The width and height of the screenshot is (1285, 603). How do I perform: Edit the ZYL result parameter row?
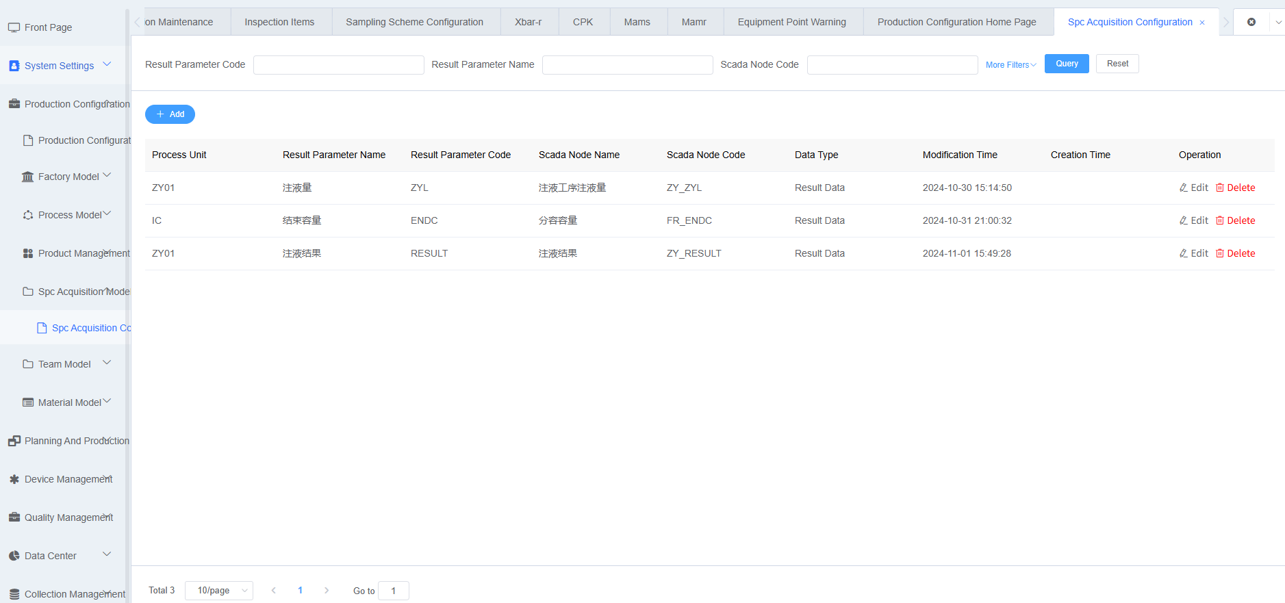1193,188
